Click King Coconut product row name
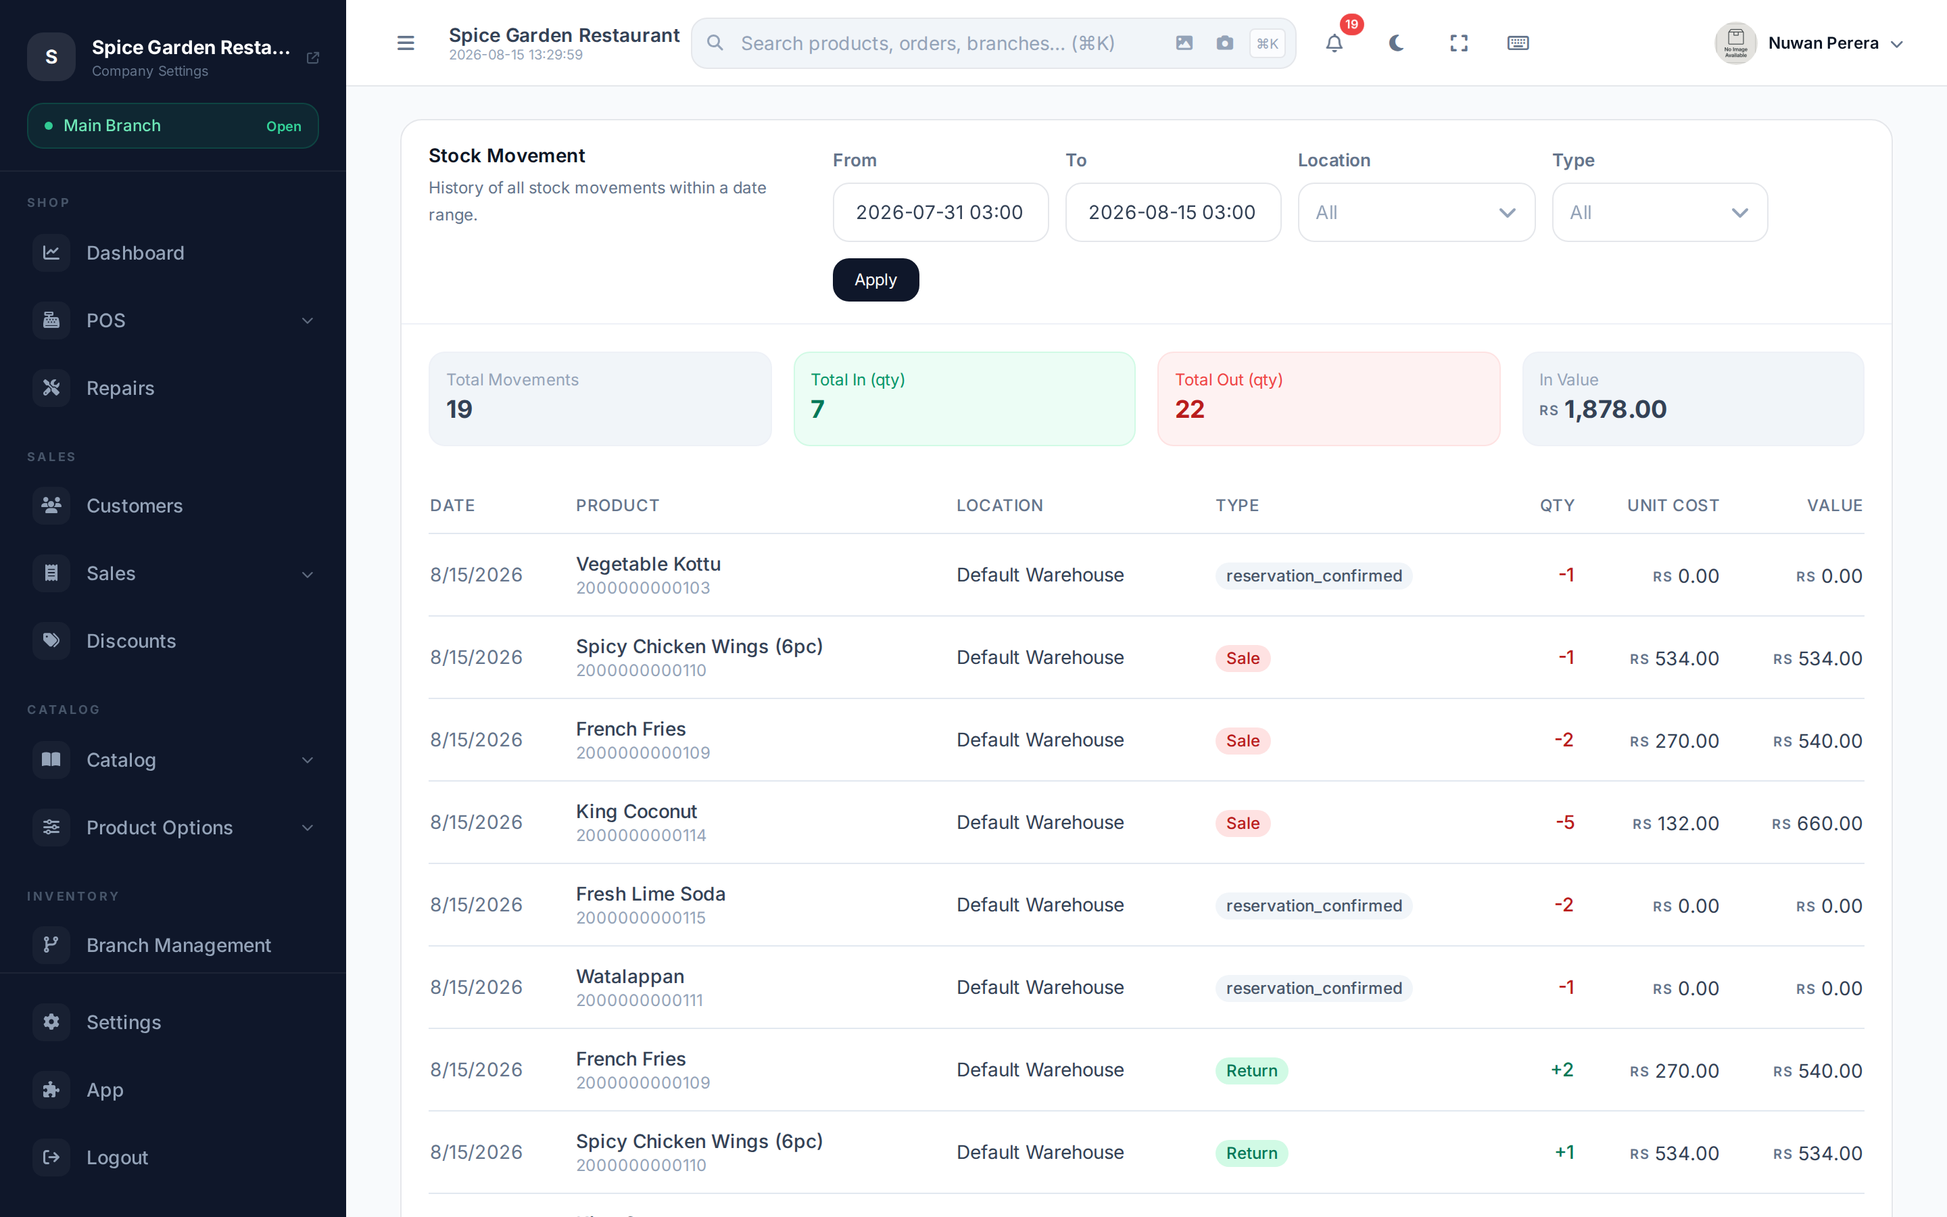This screenshot has width=1947, height=1217. click(635, 811)
